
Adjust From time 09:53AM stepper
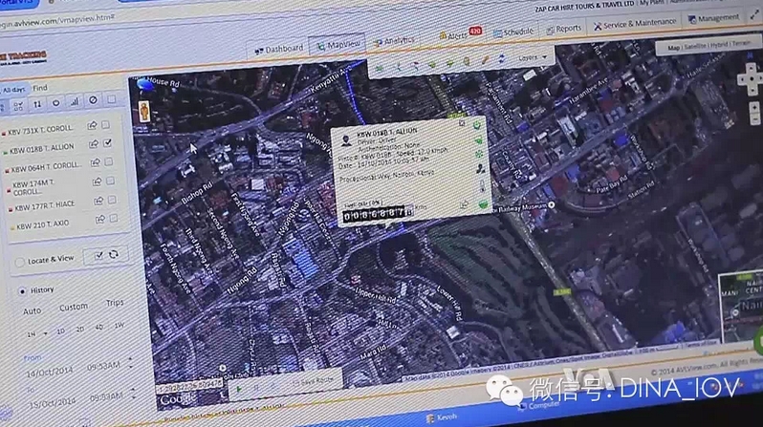pyautogui.click(x=130, y=363)
